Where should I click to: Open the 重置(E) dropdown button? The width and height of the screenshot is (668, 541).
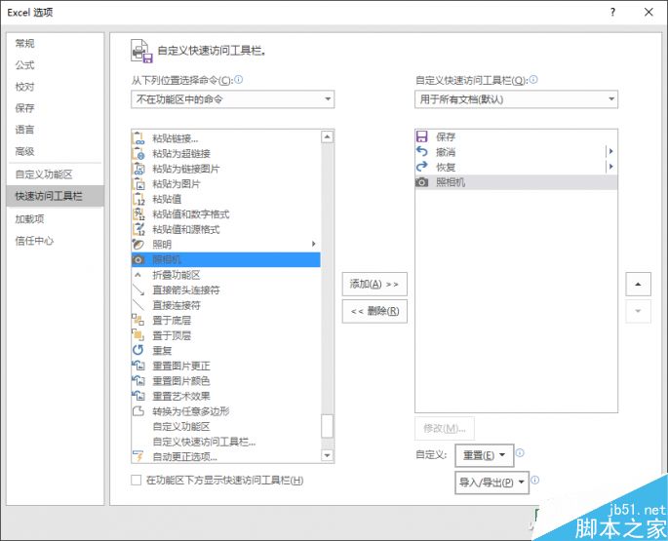pyautogui.click(x=484, y=455)
